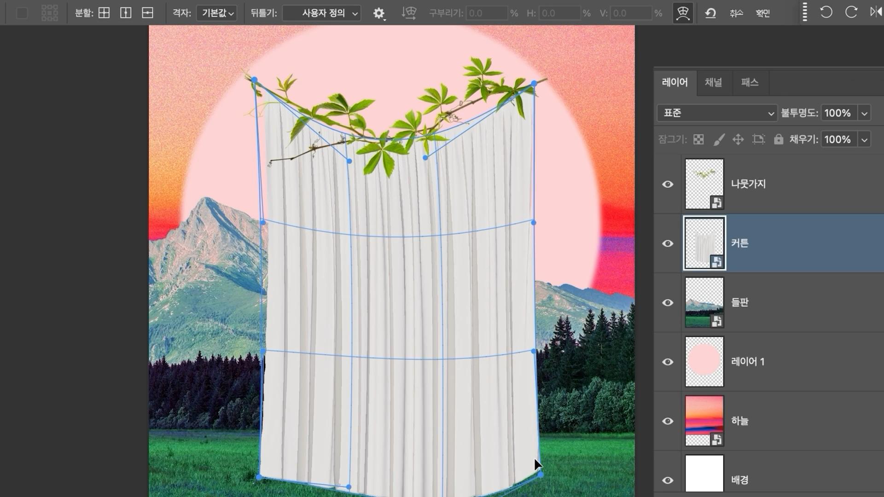Click the 확인 confirm button
This screenshot has width=884, height=497.
(x=762, y=13)
